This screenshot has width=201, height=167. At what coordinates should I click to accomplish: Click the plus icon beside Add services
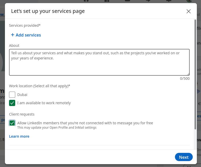point(12,35)
